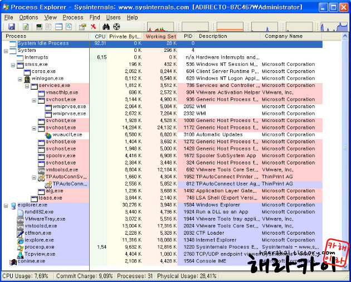The width and height of the screenshot is (351, 282).
Task: Click the procexp.exe icon
Action: point(21,247)
